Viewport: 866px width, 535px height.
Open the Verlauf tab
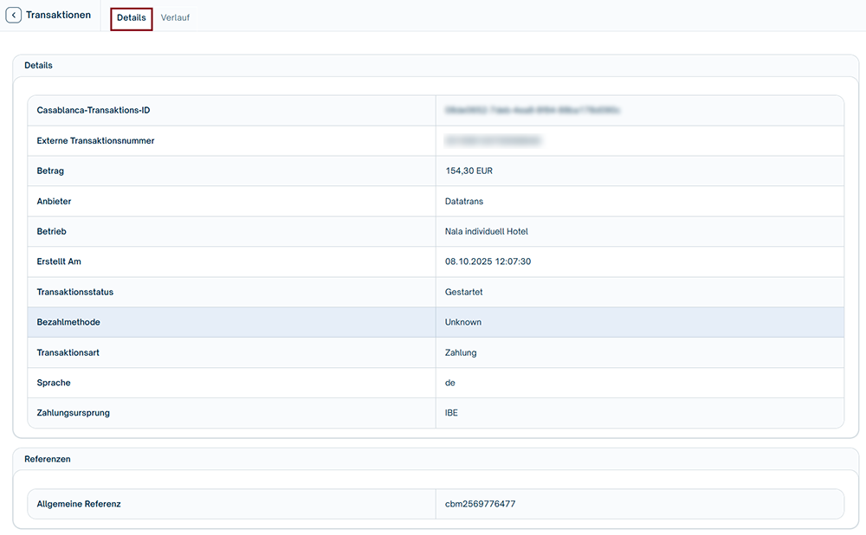pos(175,18)
